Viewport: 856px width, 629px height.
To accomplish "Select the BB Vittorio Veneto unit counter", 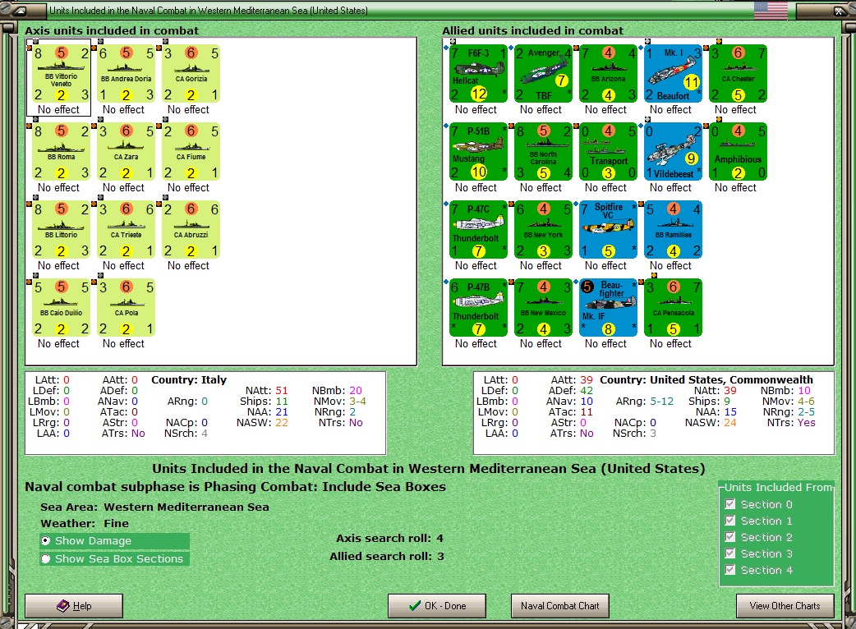I will tap(61, 74).
